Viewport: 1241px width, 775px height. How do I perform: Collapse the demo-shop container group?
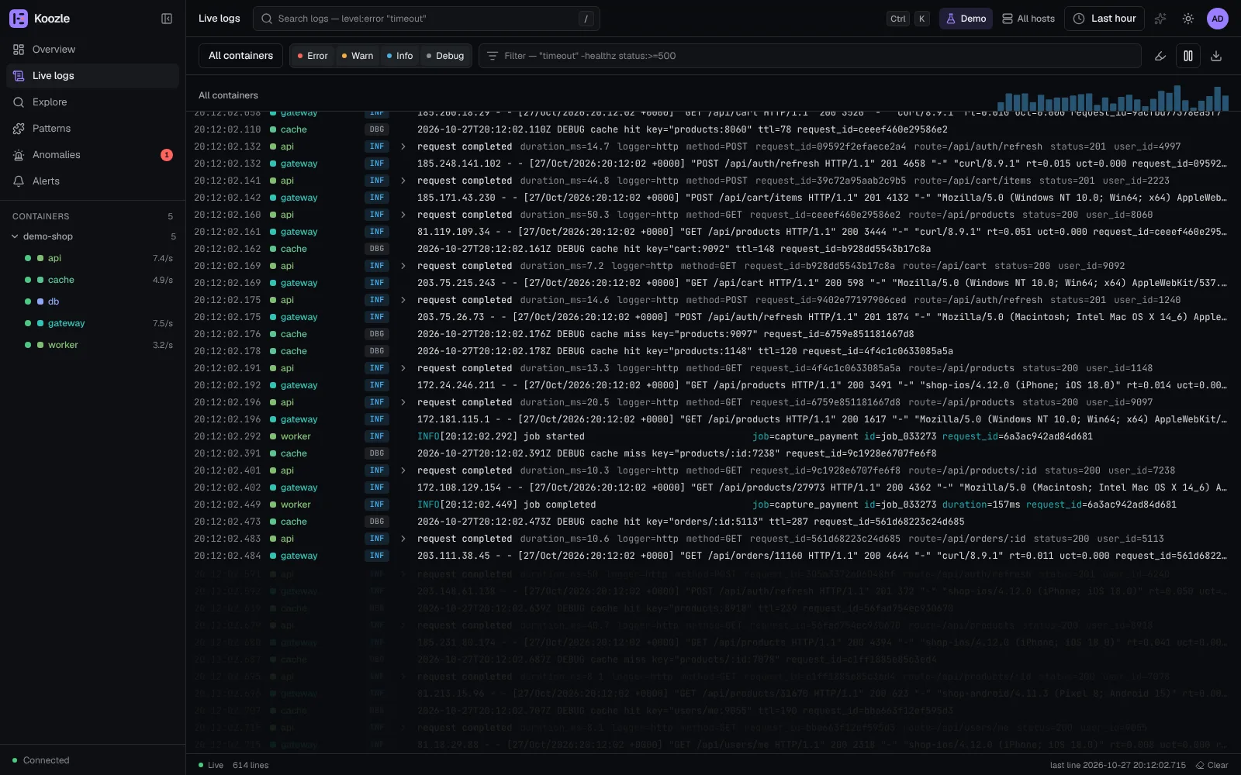(15, 236)
